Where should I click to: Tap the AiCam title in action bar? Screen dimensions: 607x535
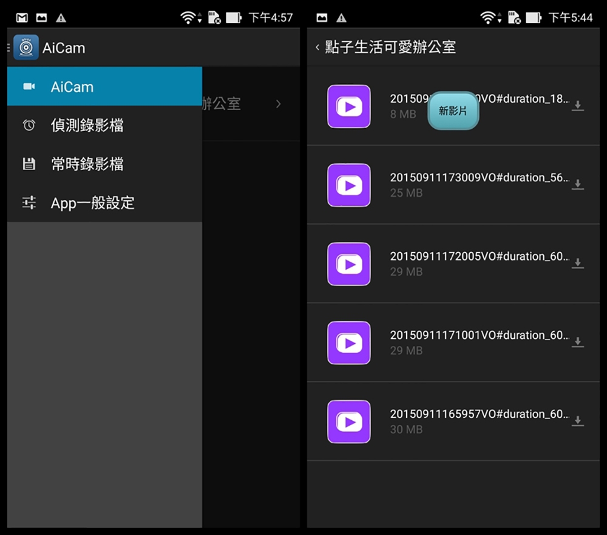click(64, 47)
